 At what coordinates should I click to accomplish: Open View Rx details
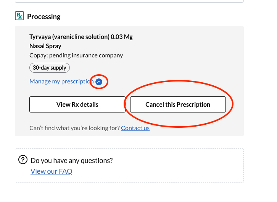(x=77, y=104)
